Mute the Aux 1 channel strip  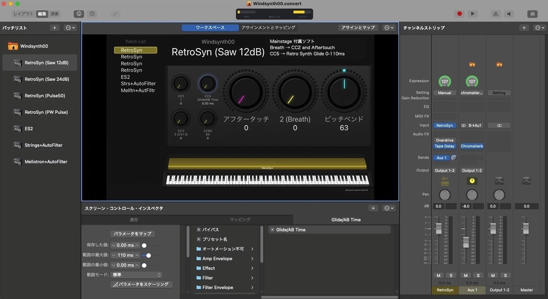pyautogui.click(x=466, y=276)
